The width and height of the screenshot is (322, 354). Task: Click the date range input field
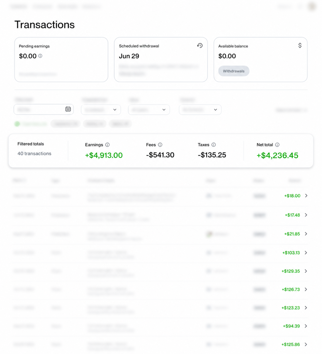click(x=44, y=109)
